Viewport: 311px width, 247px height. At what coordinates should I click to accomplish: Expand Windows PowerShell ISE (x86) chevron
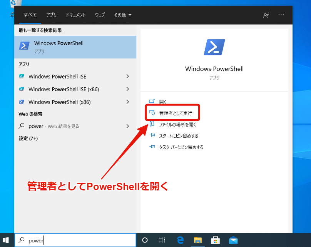click(128, 89)
